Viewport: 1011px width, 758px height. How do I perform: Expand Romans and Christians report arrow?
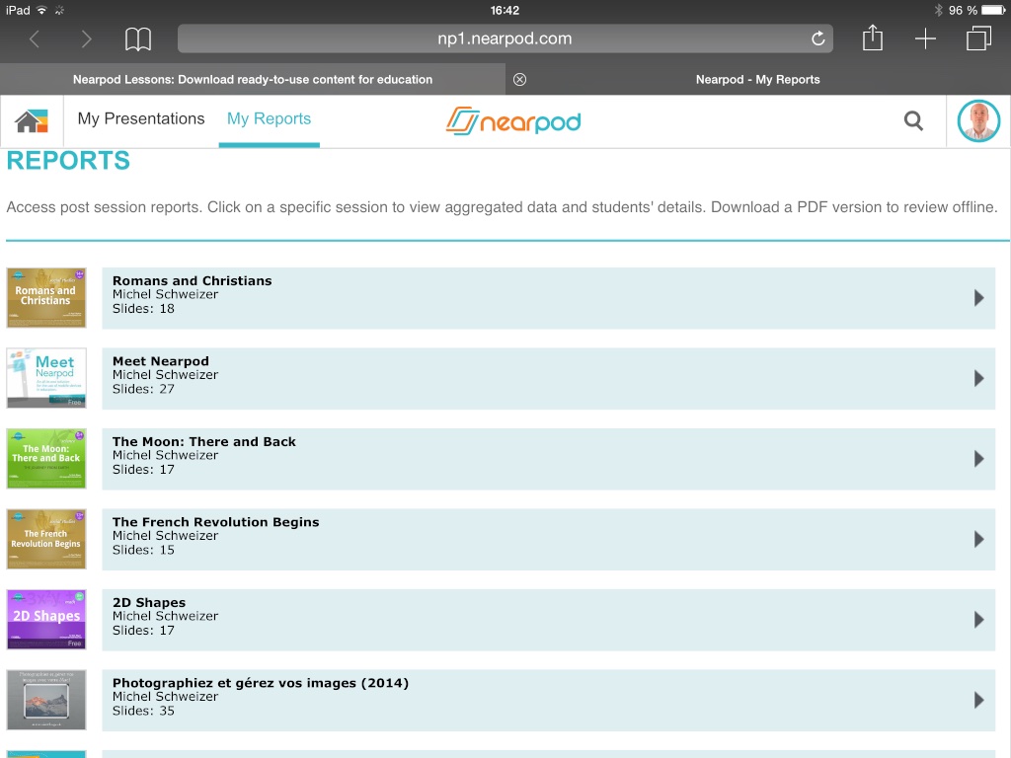tap(978, 298)
